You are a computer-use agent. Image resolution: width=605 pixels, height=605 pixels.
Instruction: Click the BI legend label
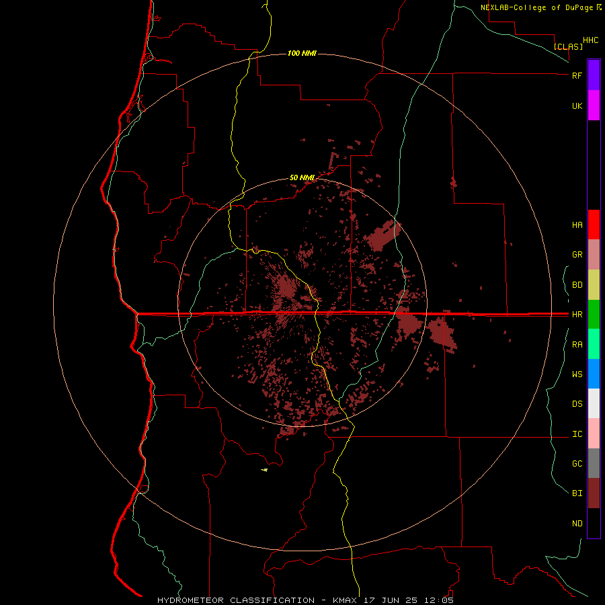coord(577,493)
